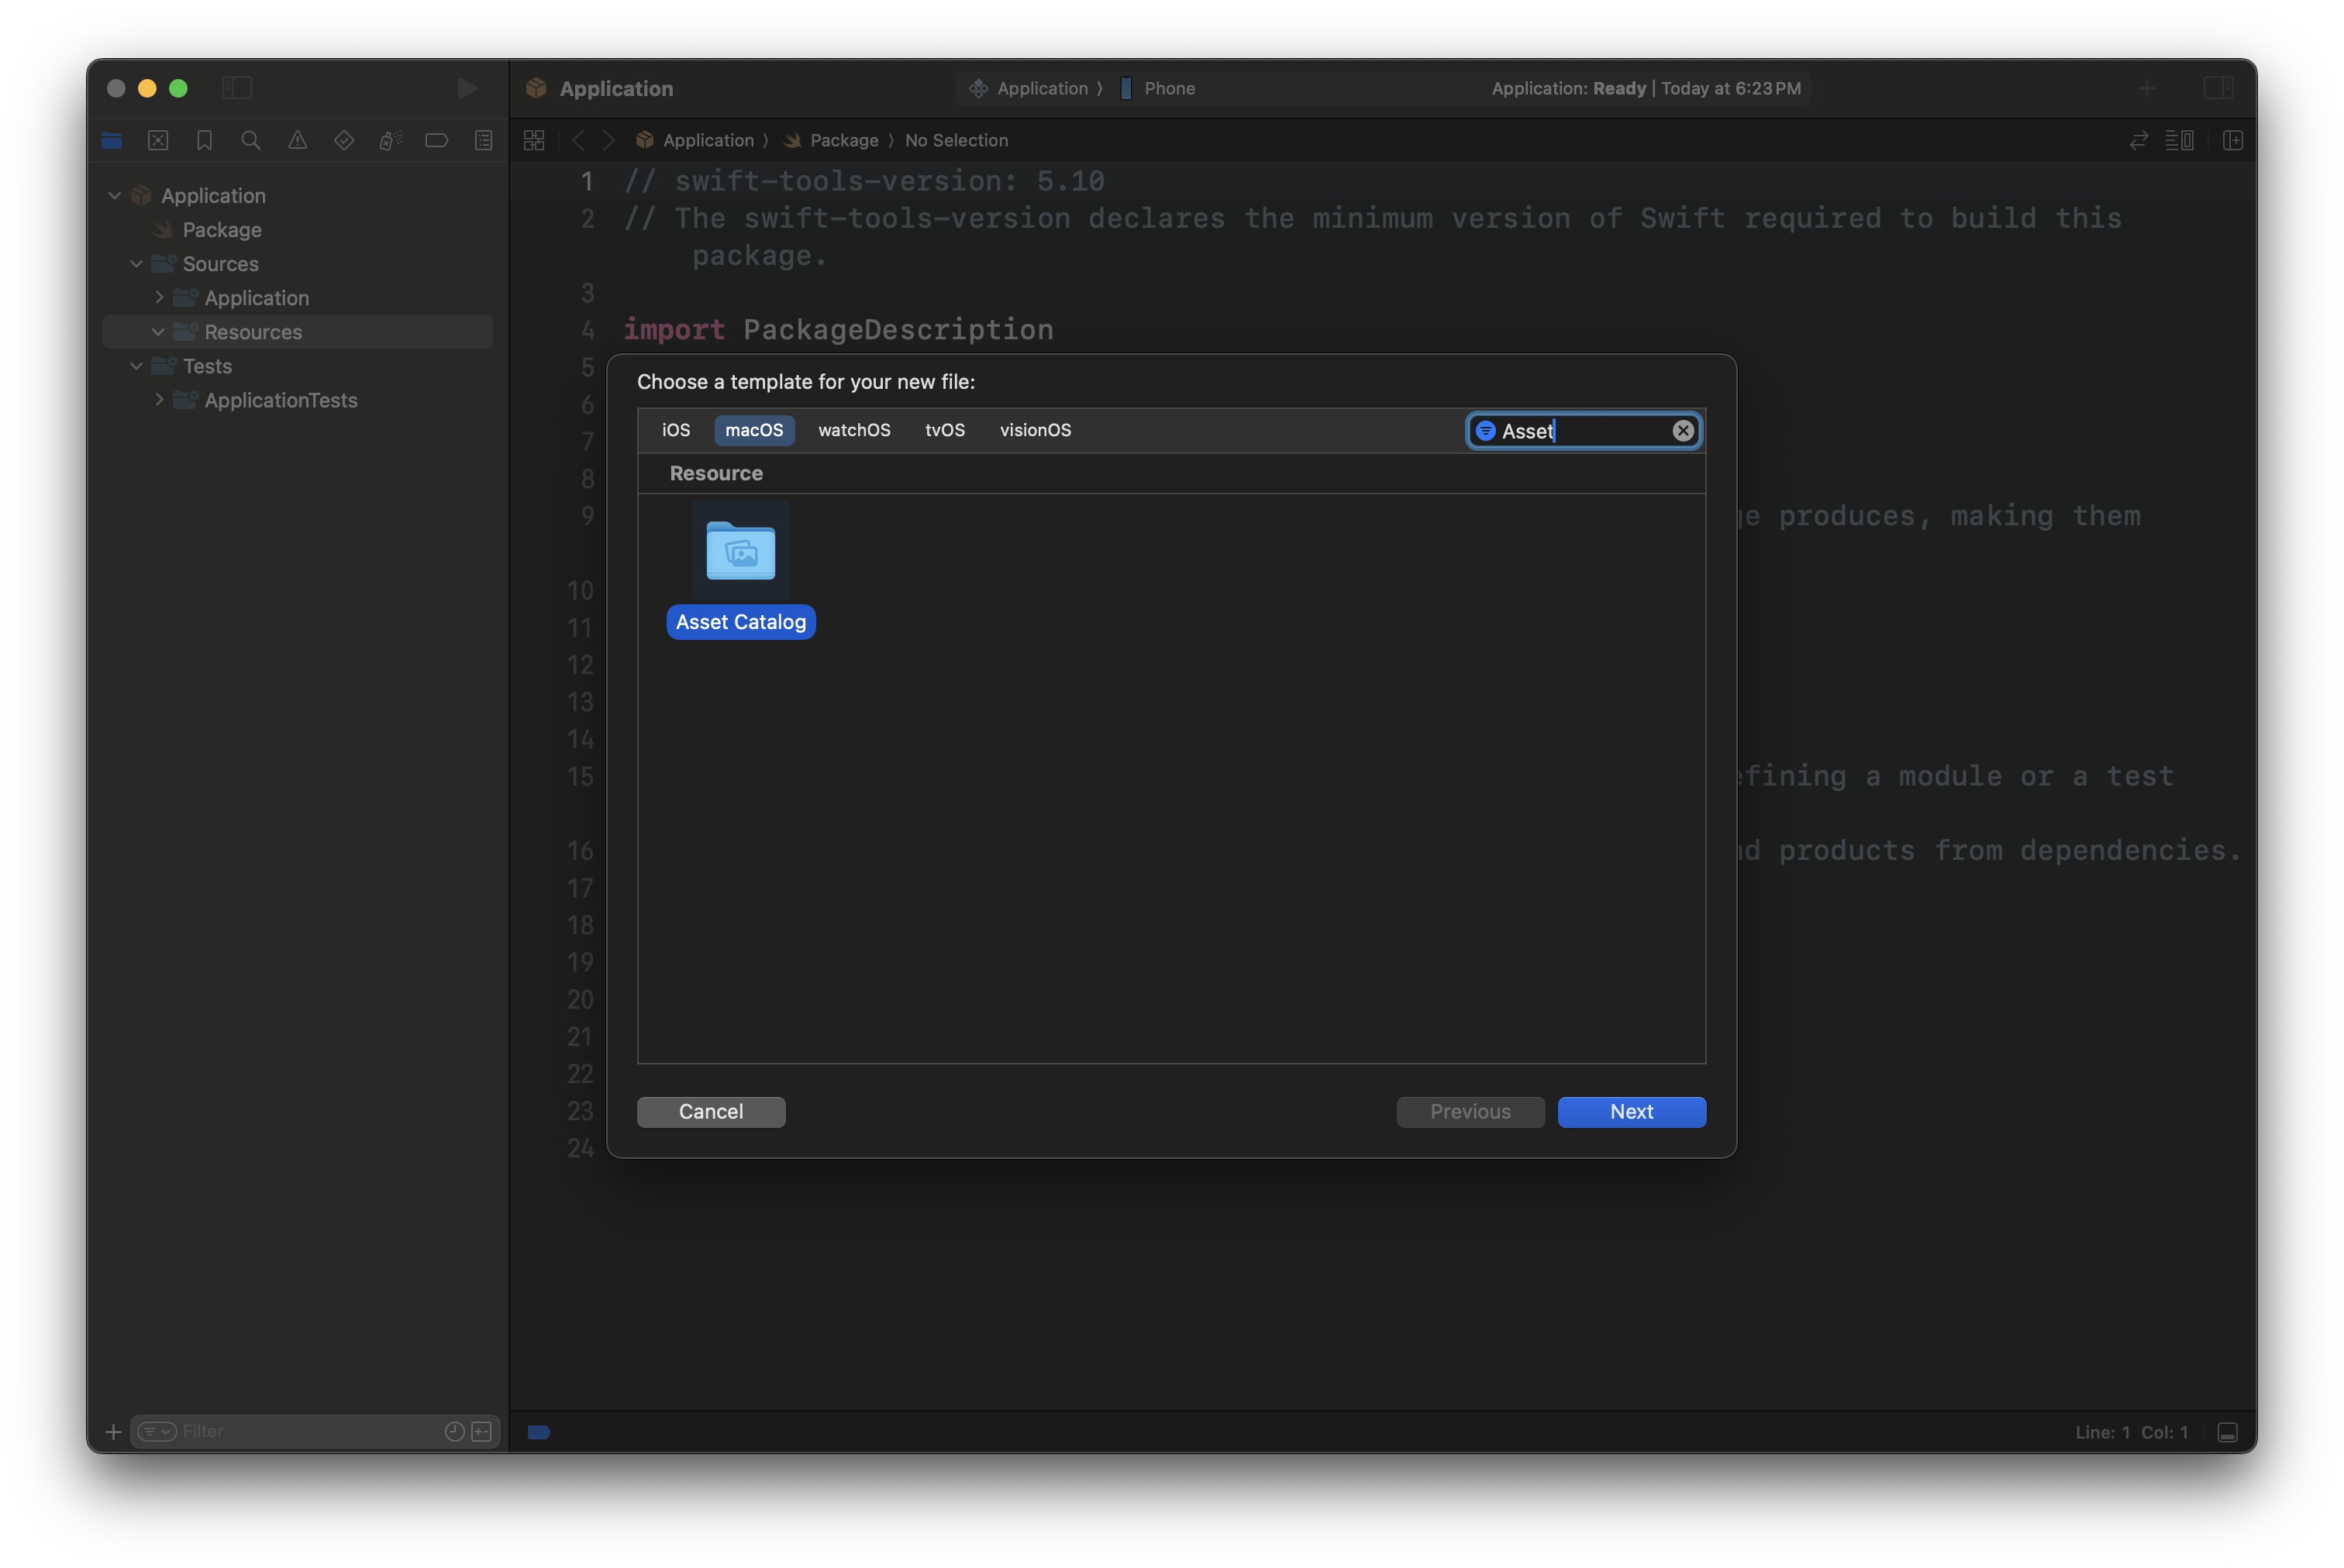Viewport: 2344px width, 1568px height.
Task: Toggle the debug area panel
Action: [2228, 1432]
